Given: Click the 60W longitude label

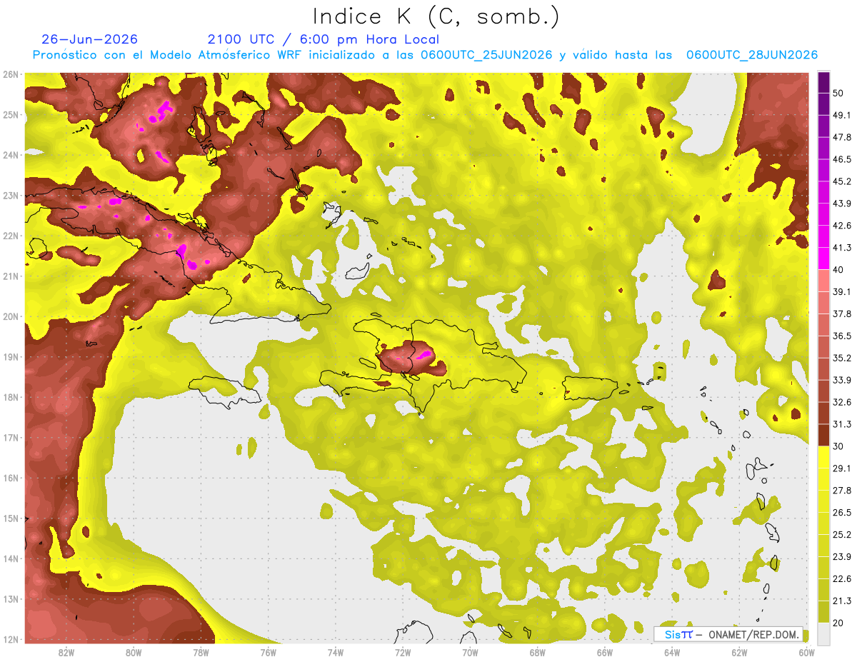Looking at the screenshot, I should coord(807,653).
